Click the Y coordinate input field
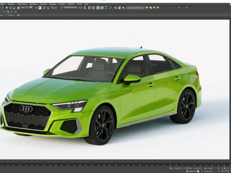The height and width of the screenshot is (173, 231). point(188,168)
